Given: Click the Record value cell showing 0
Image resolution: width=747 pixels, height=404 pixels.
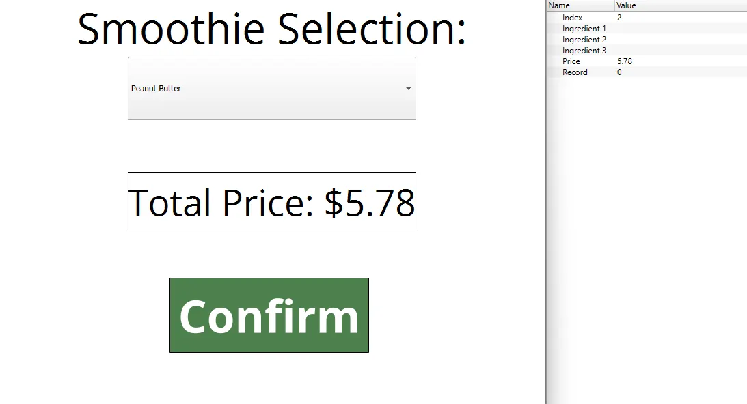Looking at the screenshot, I should point(619,72).
